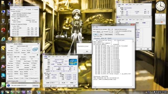Click Update Now button in GPU-Z
This screenshot has height=94, width=168.
(x=35, y=85)
